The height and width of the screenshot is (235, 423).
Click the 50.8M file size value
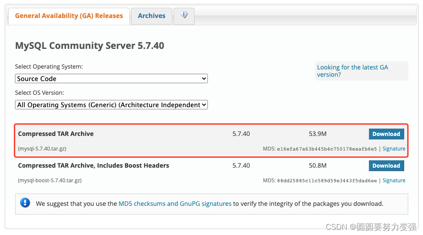[318, 166]
